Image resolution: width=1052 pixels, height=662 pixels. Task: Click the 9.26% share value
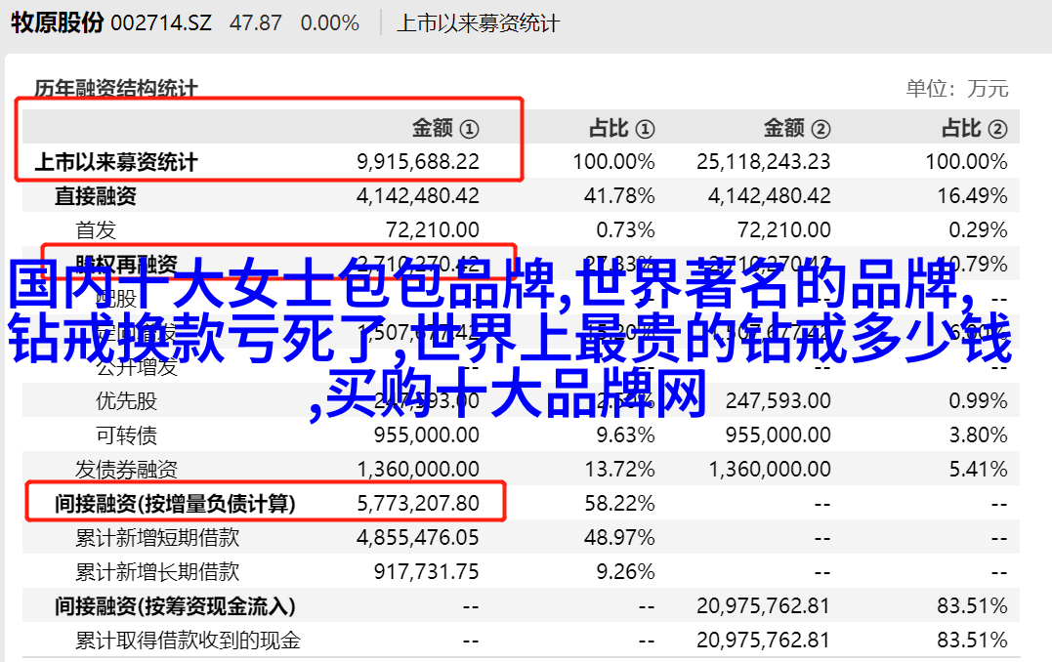tap(625, 572)
